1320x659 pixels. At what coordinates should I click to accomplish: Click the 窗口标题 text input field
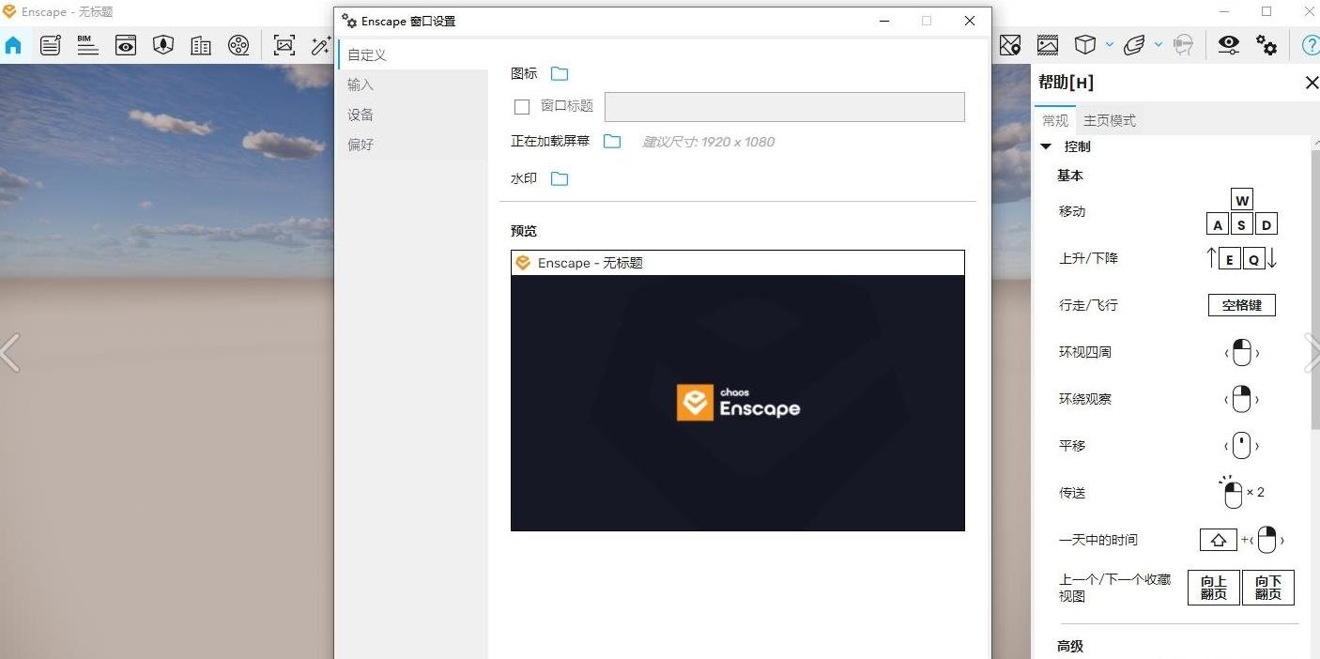pyautogui.click(x=785, y=107)
